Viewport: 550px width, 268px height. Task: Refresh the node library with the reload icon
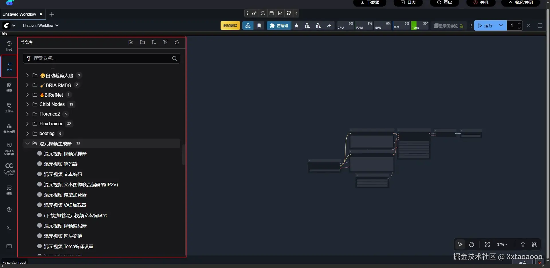tap(176, 42)
